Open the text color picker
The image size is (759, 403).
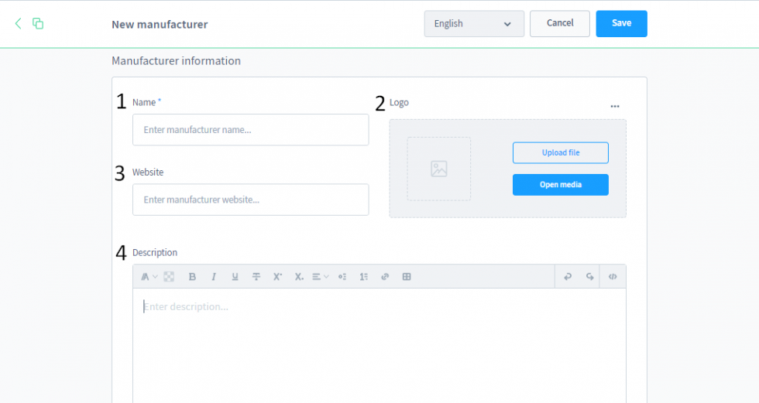169,277
